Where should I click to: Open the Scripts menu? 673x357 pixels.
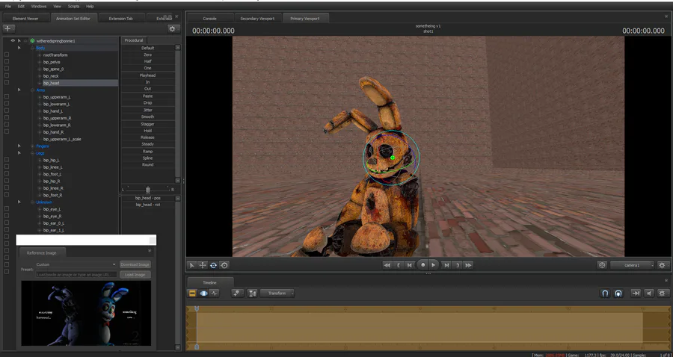(73, 7)
